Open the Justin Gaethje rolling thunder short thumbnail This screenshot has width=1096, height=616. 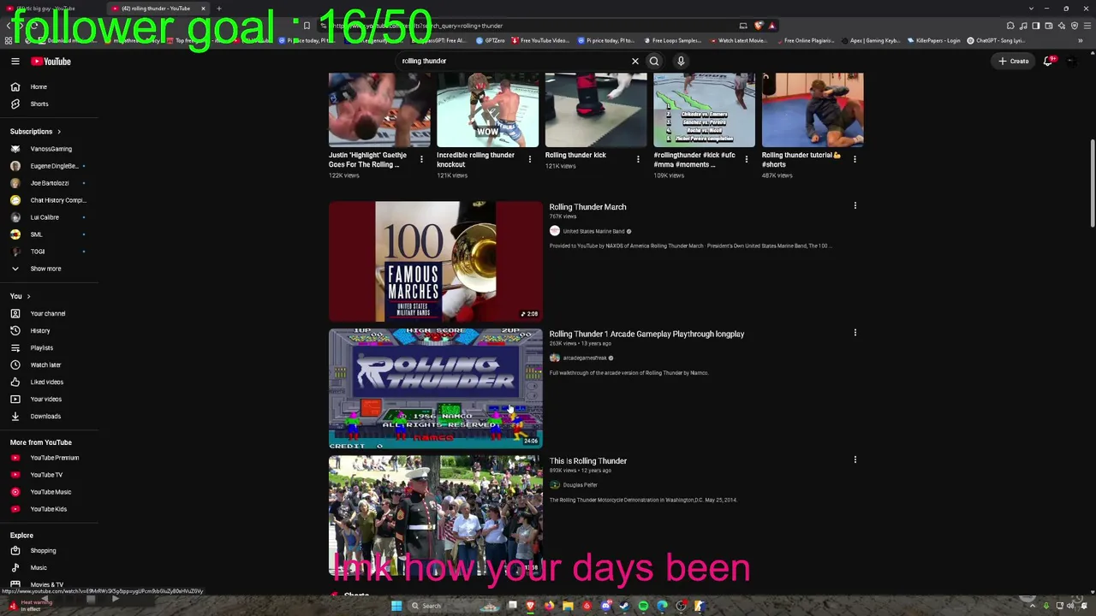(379, 110)
